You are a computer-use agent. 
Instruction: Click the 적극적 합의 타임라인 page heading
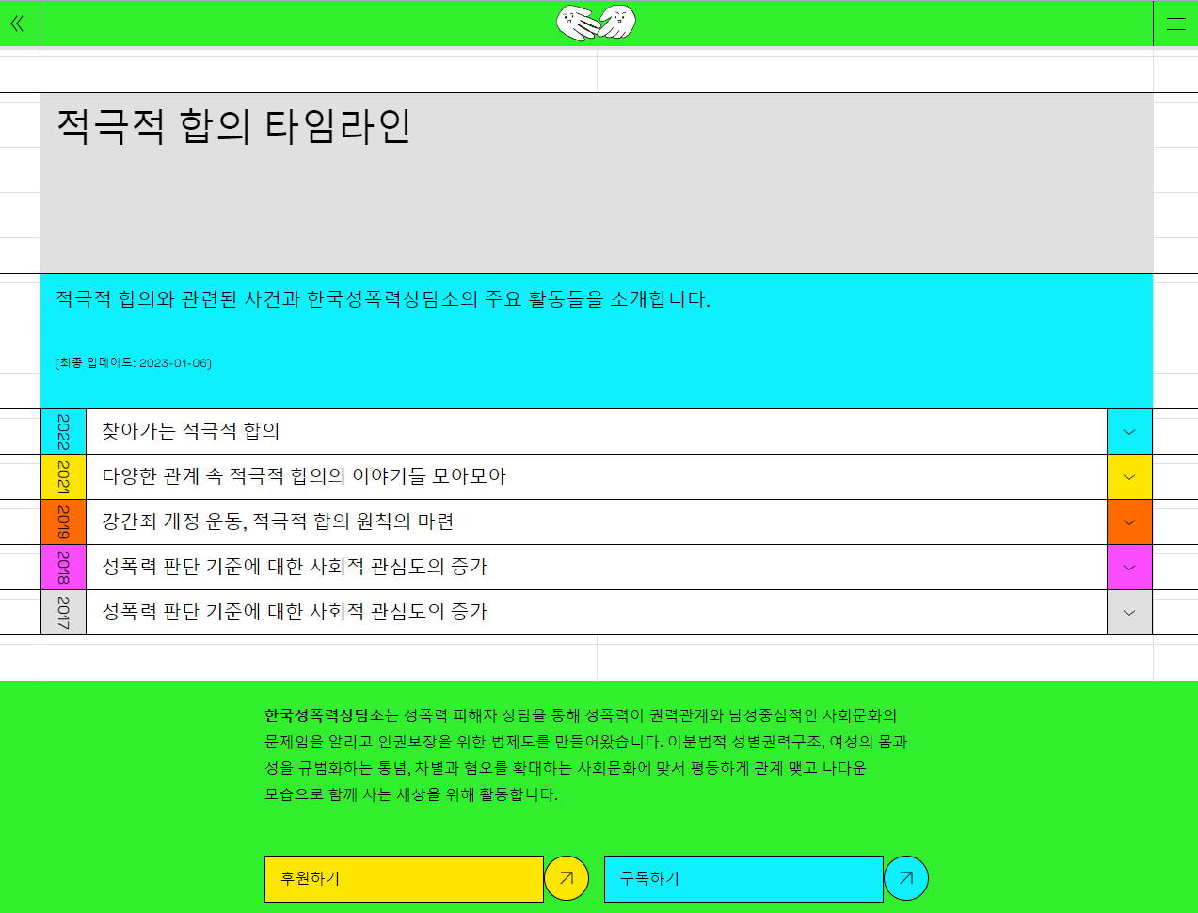tap(234, 126)
